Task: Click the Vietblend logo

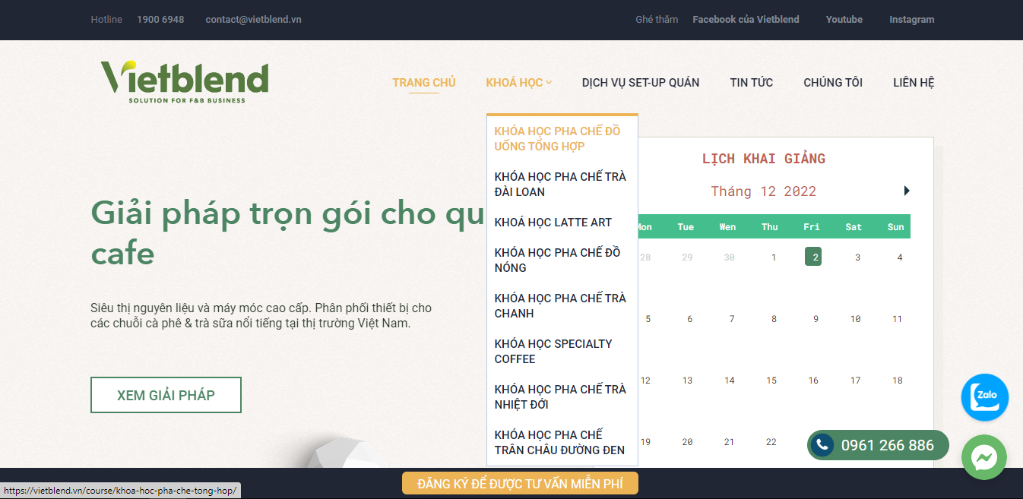Action: (185, 81)
